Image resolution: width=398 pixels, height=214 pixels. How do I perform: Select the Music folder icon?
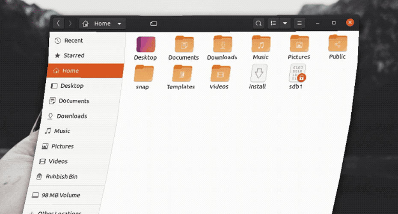tap(261, 44)
